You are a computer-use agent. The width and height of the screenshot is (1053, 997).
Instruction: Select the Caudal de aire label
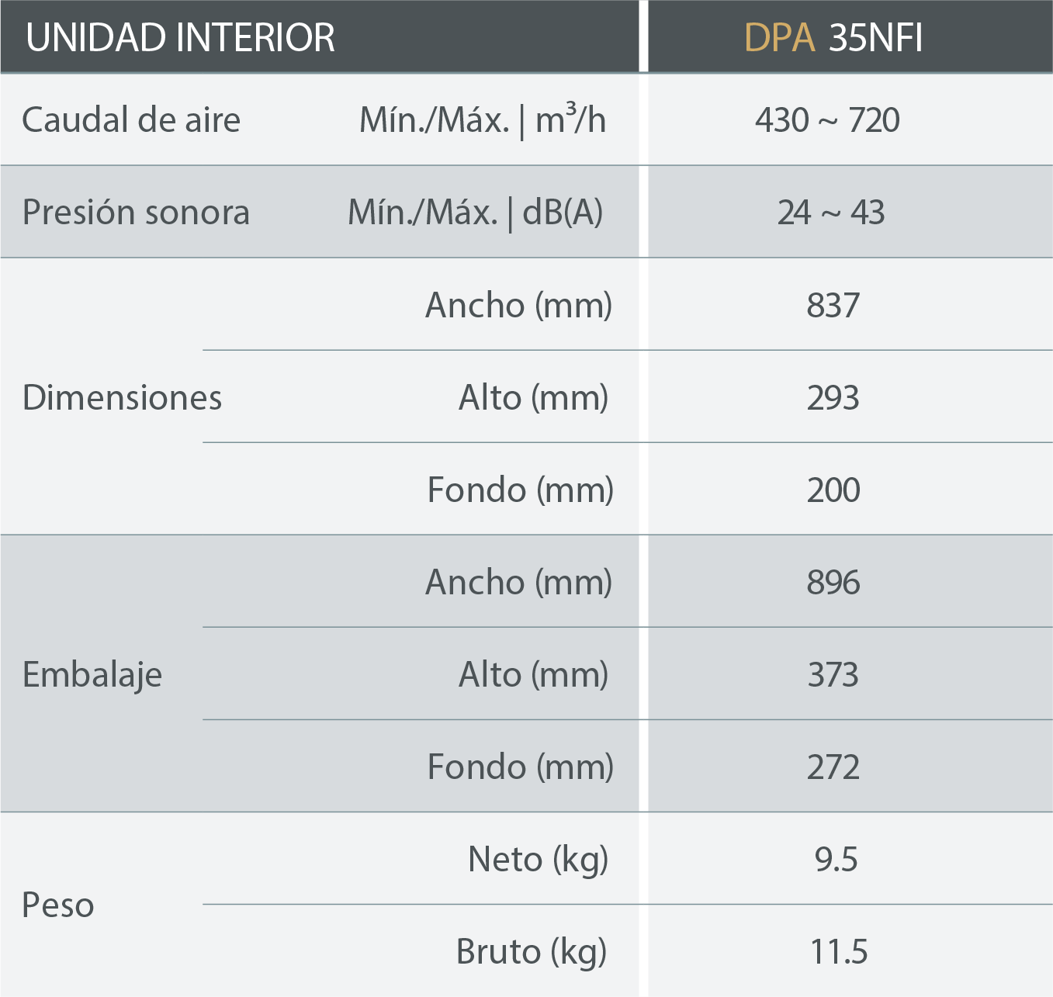tap(131, 120)
